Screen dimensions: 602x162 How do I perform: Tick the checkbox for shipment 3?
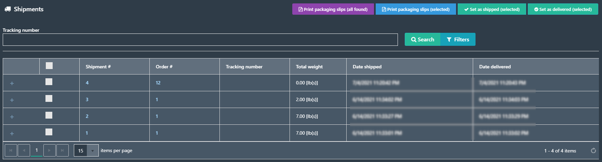(x=49, y=98)
